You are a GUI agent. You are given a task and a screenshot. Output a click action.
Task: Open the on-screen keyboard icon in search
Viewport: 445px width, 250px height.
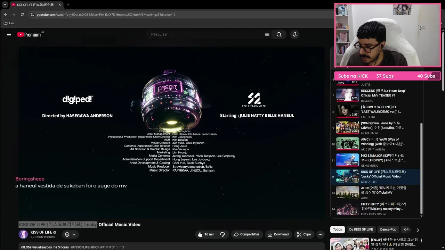(x=267, y=34)
